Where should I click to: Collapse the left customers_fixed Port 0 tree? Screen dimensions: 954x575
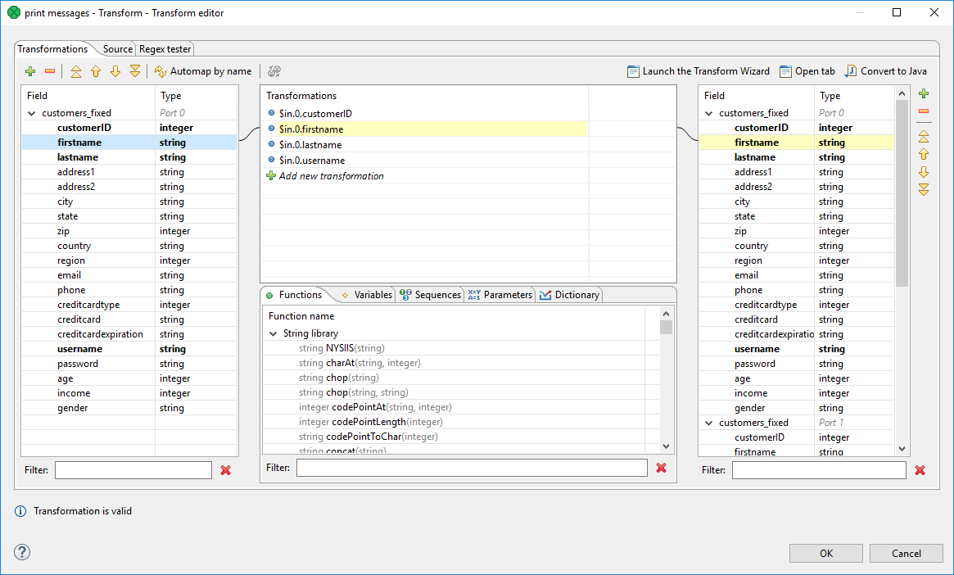coord(32,114)
